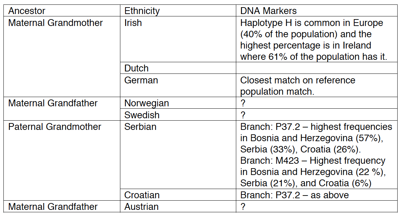Click the DNA Markers header cell
Viewport: 400px width, 215px height.
point(317,11)
